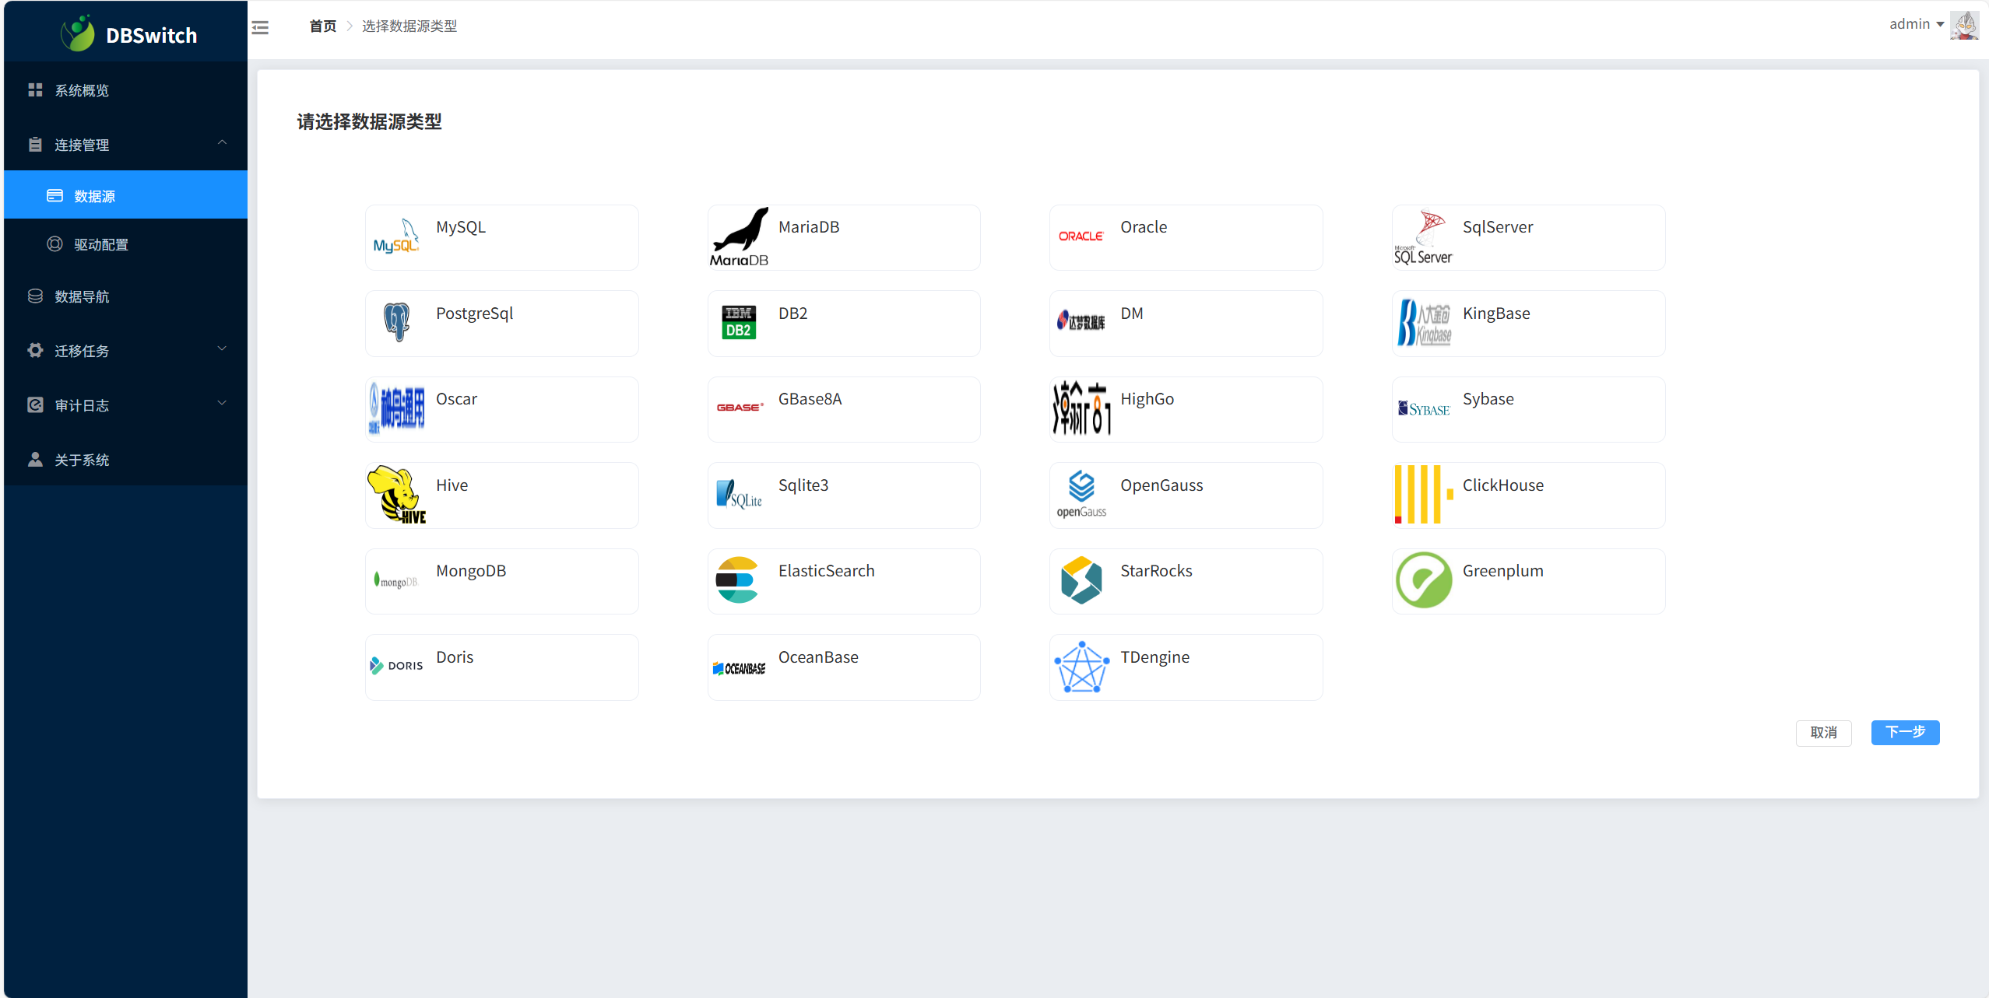This screenshot has height=998, width=1989.
Task: Choose the PostgreSQL elephant icon
Action: [x=396, y=322]
